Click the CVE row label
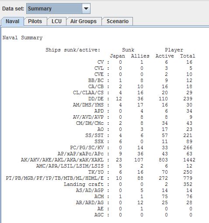The image size is (209, 223). pos(99,74)
